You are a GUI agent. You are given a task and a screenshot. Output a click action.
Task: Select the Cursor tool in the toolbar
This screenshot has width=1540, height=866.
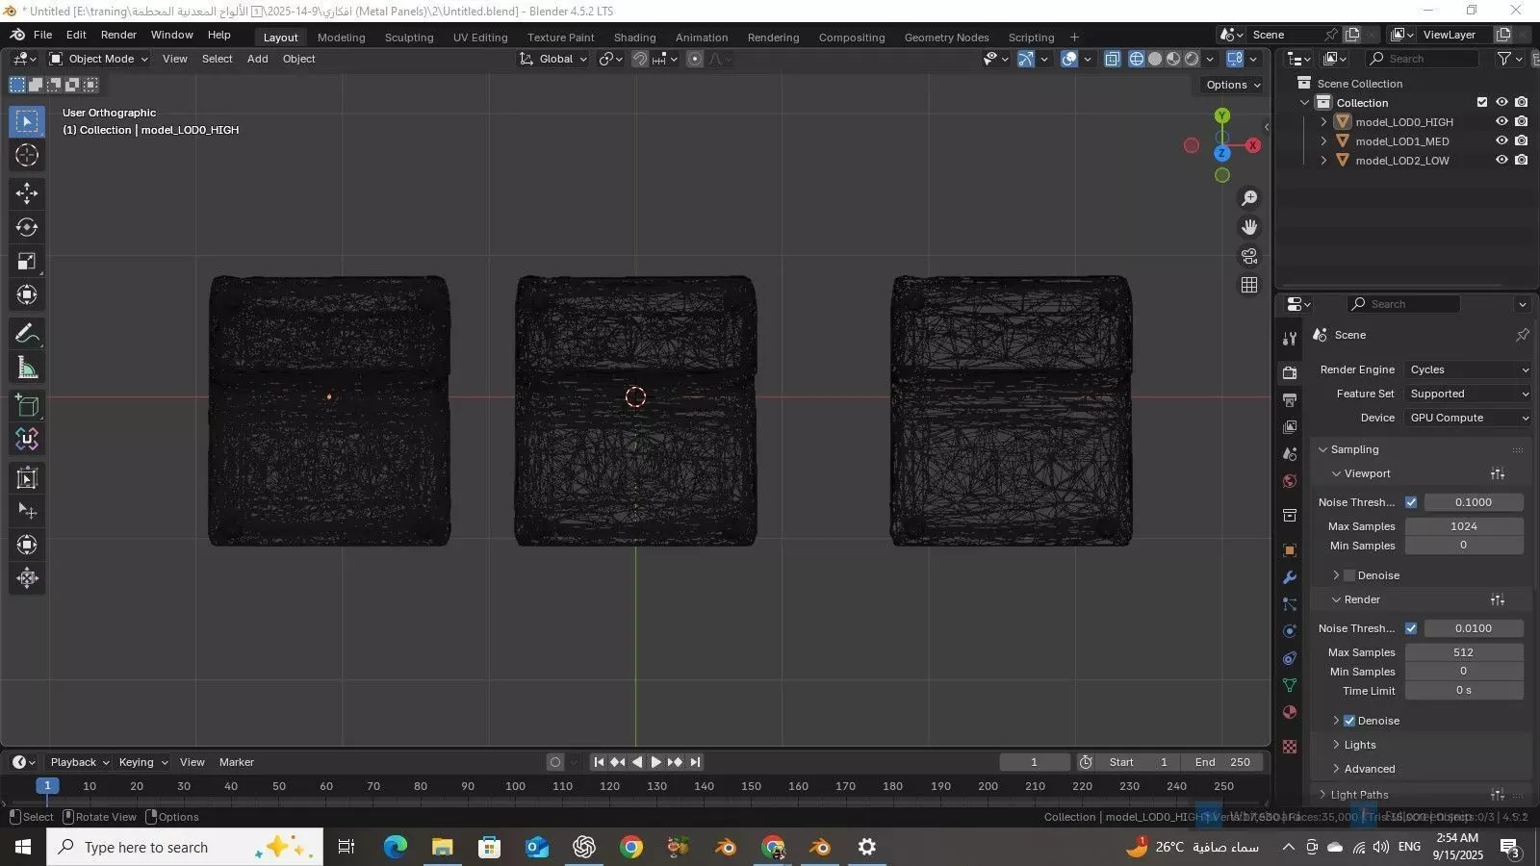pyautogui.click(x=27, y=155)
